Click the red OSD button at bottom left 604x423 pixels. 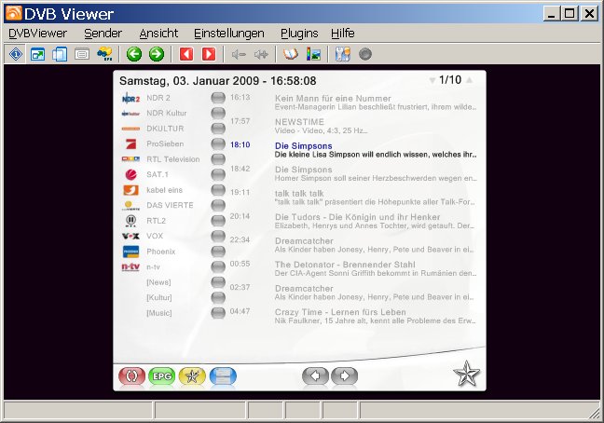click(x=132, y=376)
